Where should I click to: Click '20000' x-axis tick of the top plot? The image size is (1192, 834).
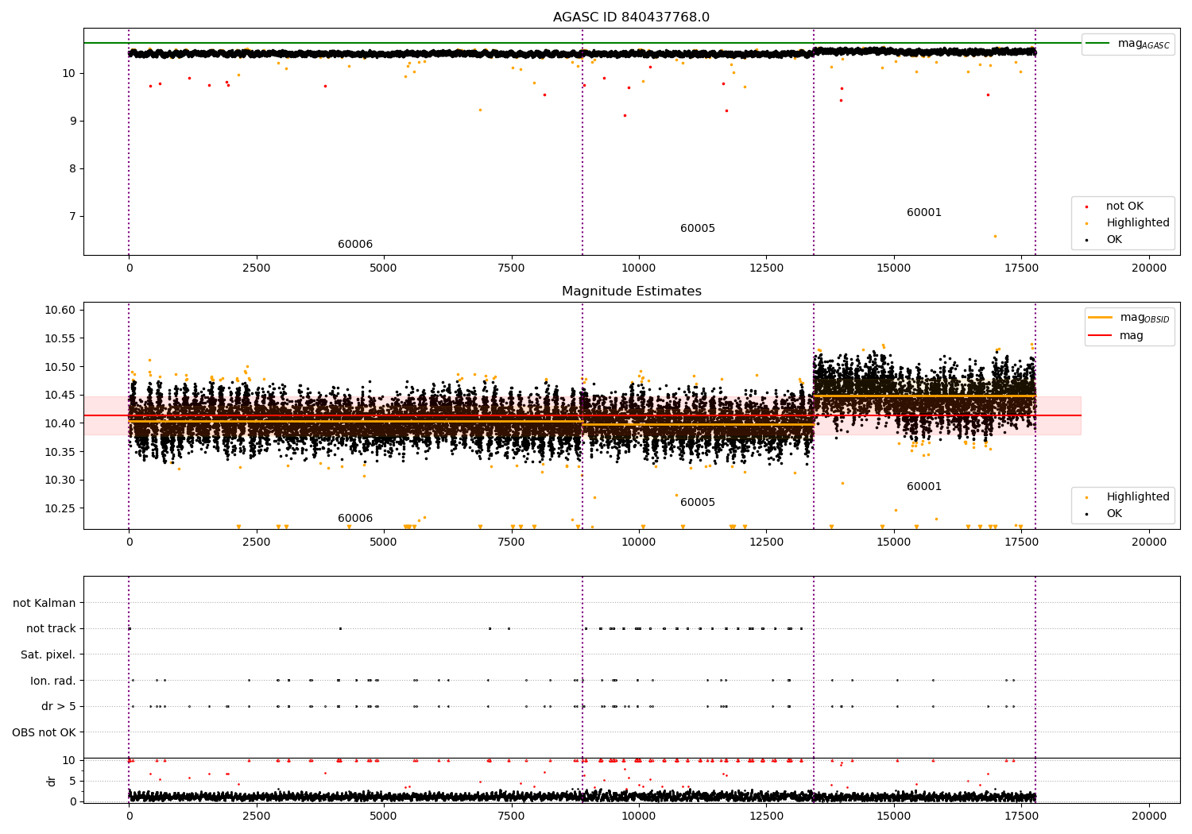click(x=1149, y=268)
